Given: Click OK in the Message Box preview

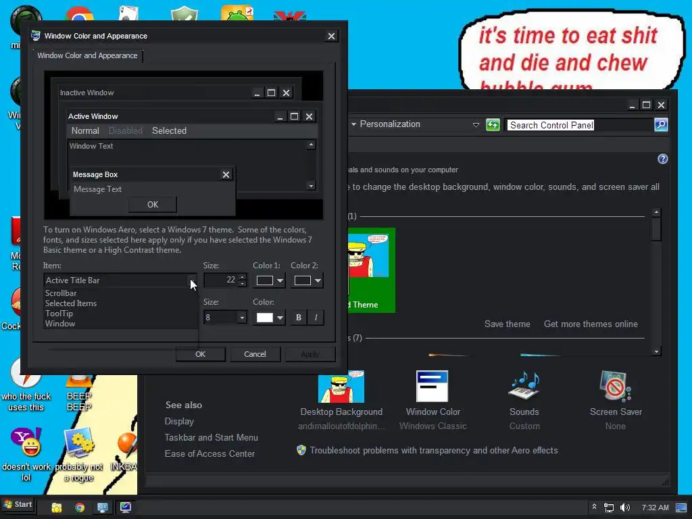Looking at the screenshot, I should coord(153,204).
